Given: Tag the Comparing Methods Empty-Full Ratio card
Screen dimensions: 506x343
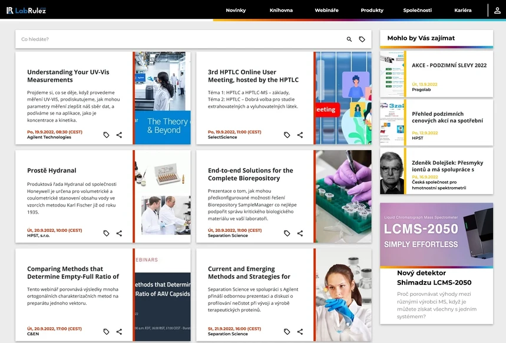Looking at the screenshot, I should coord(106,331).
